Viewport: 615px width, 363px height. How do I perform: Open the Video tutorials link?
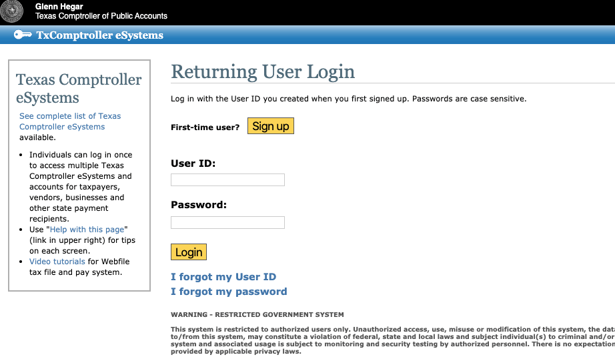(57, 262)
